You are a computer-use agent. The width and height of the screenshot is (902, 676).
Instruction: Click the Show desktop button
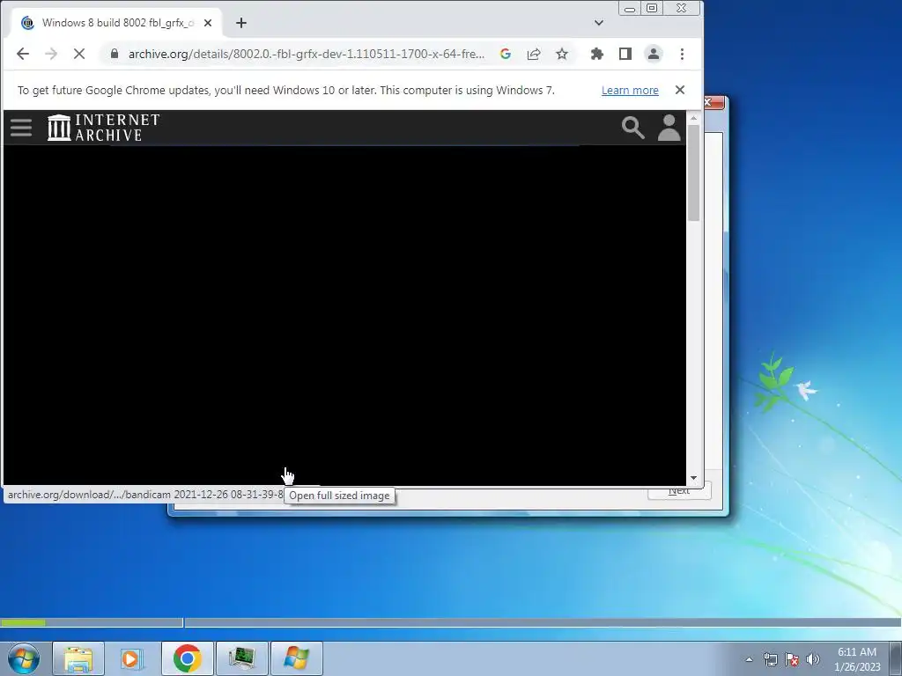point(896,658)
